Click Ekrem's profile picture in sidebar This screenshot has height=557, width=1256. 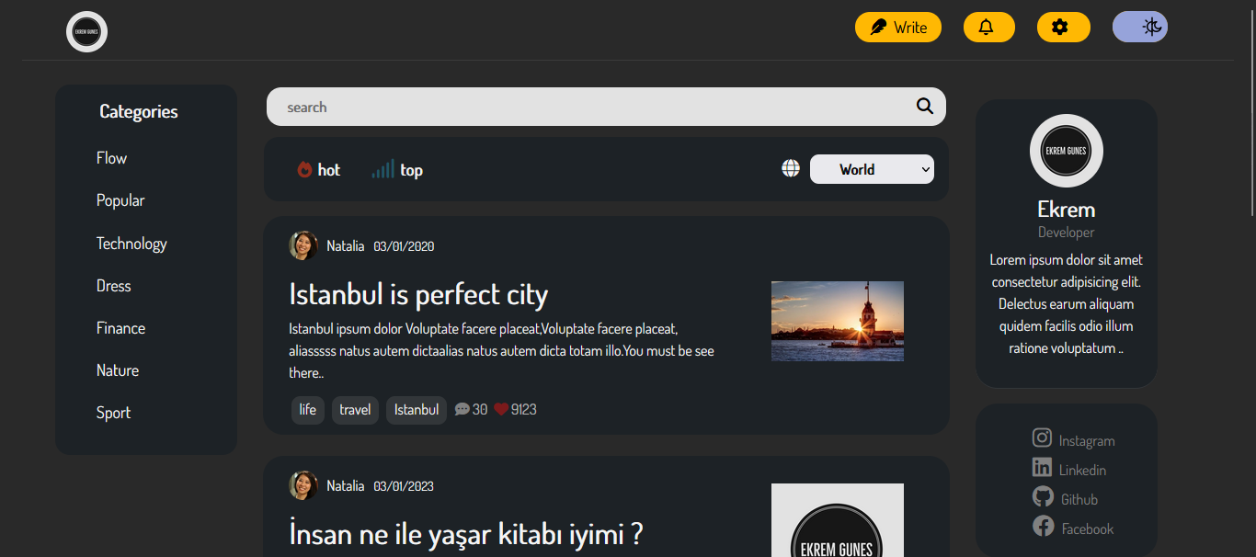click(1067, 151)
